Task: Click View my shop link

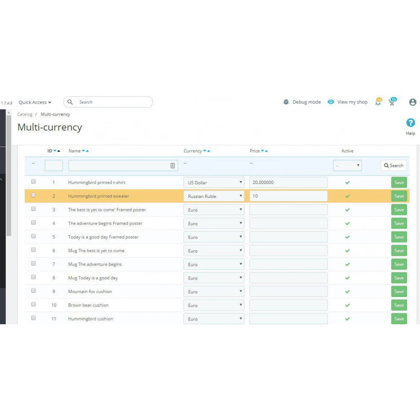Action: pyautogui.click(x=352, y=102)
